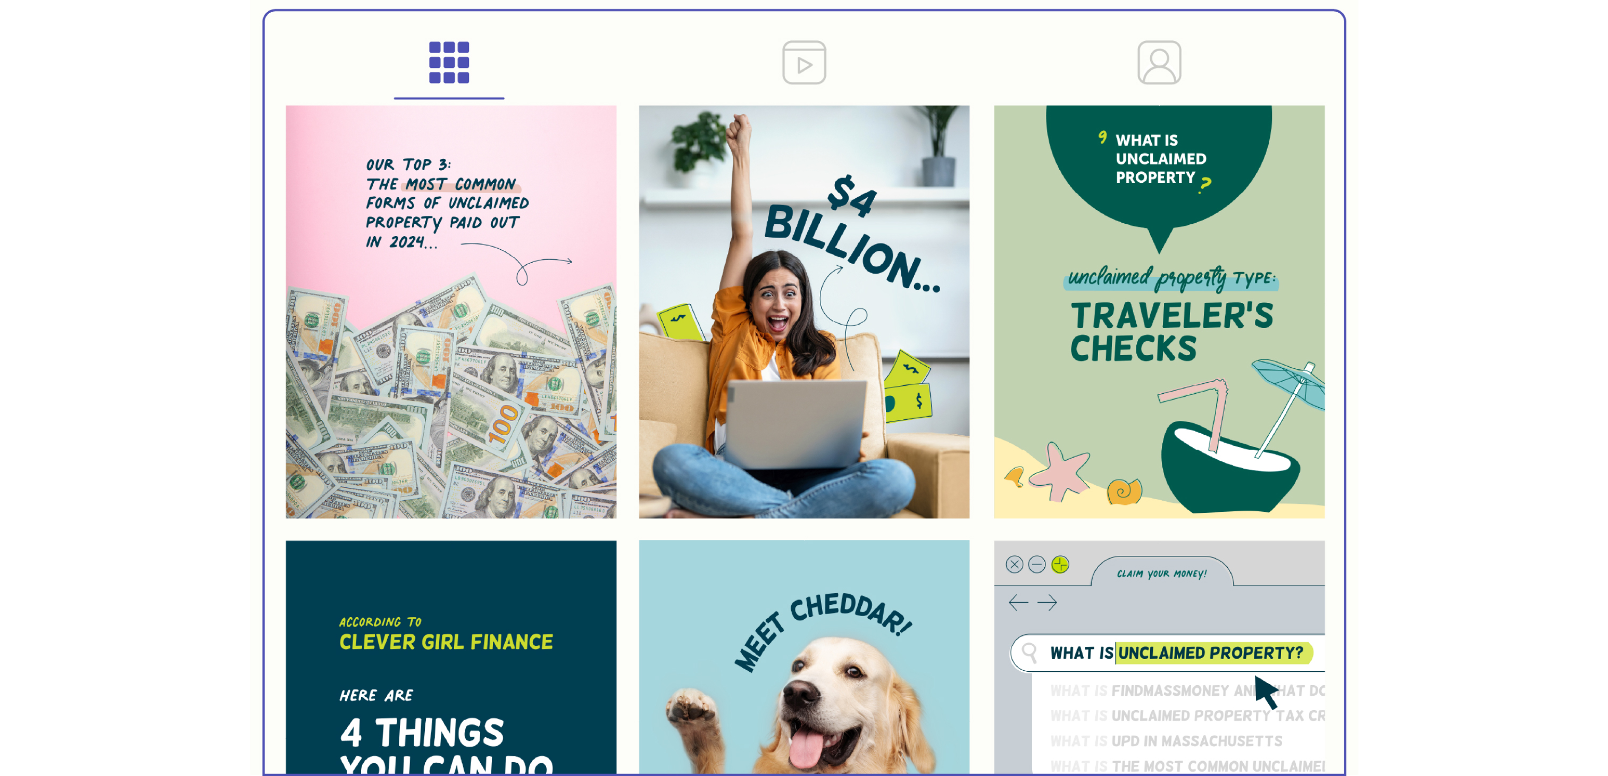Click the forward arrow in browser graphic
Viewport: 1608px width, 776px height.
pyautogui.click(x=1047, y=603)
